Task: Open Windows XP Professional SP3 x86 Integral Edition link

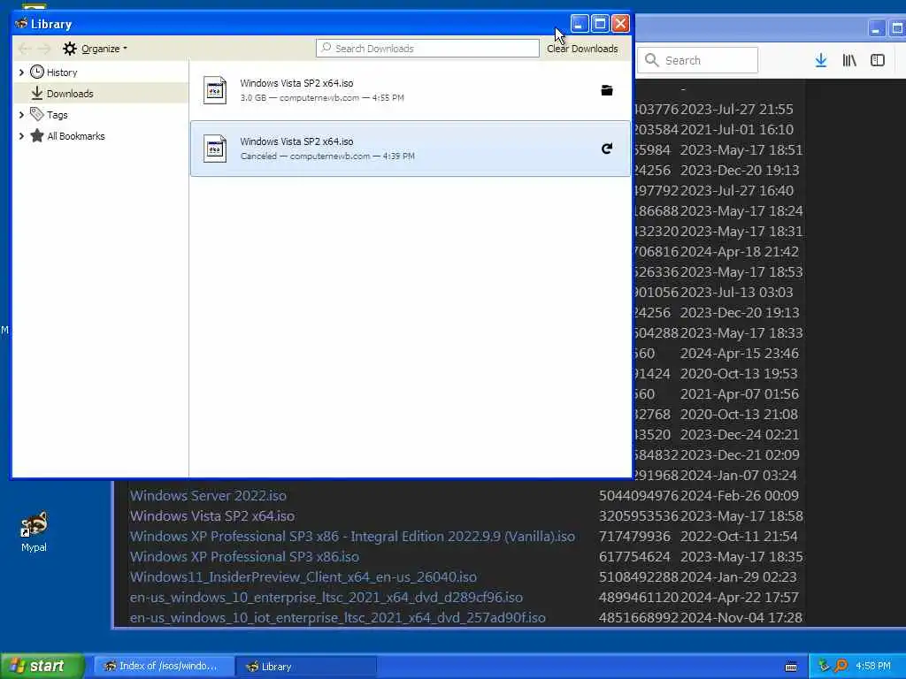Action: (x=352, y=537)
